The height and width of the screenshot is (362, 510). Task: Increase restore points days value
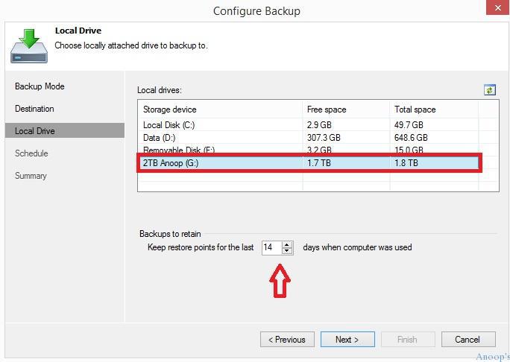(x=286, y=245)
